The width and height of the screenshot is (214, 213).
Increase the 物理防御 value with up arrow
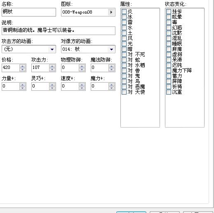(82, 66)
